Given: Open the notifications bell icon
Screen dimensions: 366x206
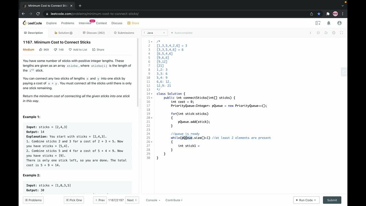Looking at the screenshot, I should (x=329, y=23).
